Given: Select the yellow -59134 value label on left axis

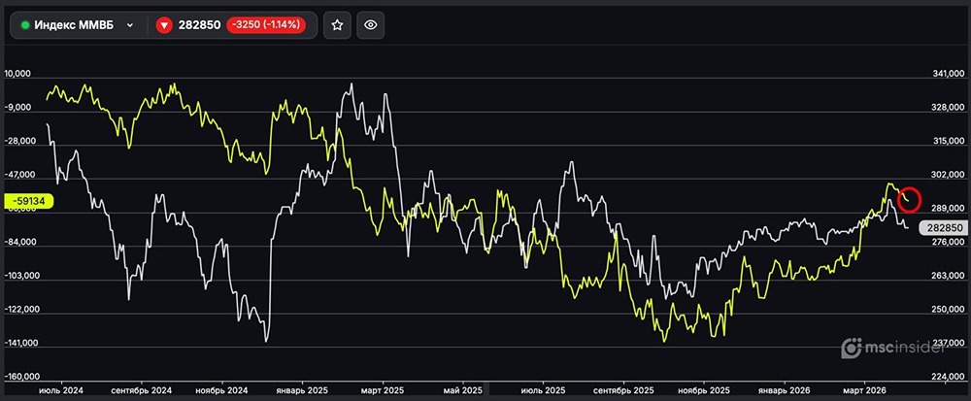Looking at the screenshot, I should point(29,200).
